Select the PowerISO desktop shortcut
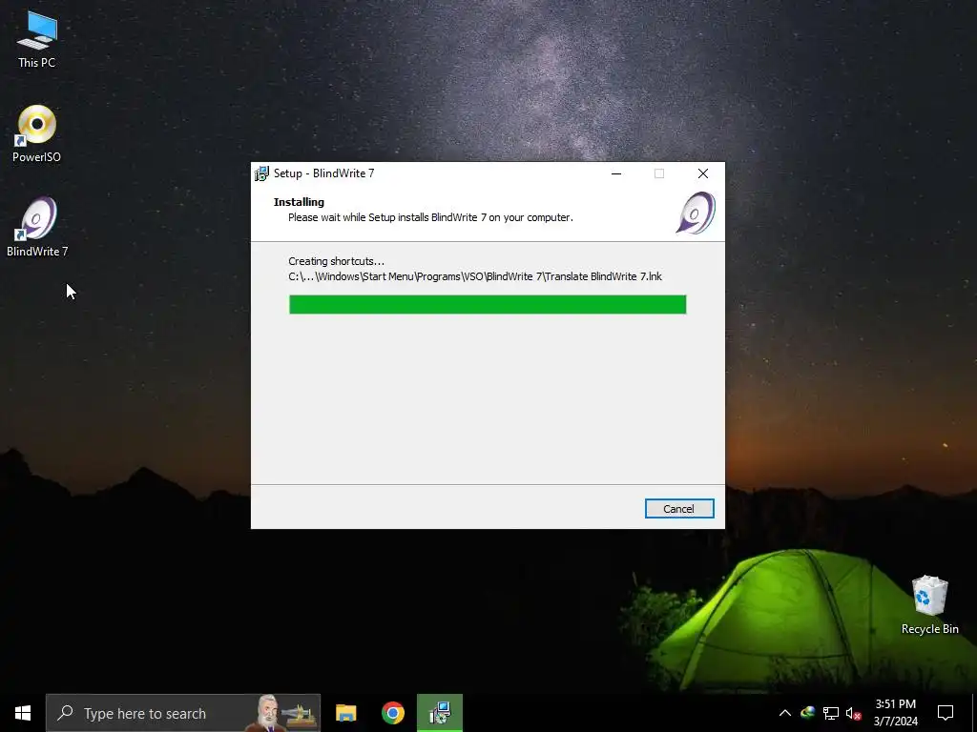The image size is (977, 732). (x=37, y=133)
